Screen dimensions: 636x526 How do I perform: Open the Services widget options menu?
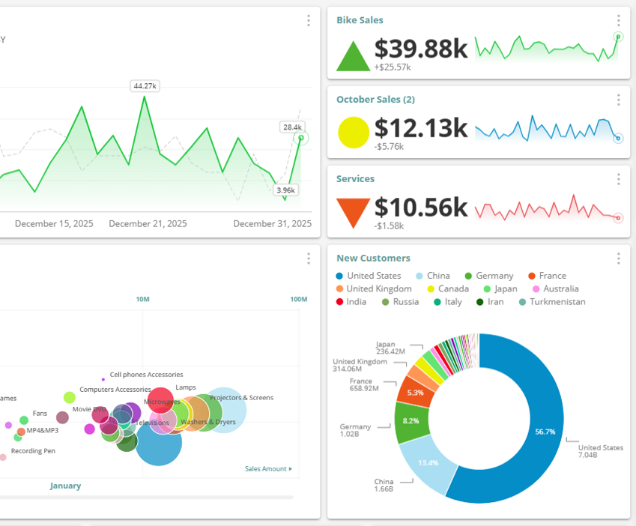[618, 179]
